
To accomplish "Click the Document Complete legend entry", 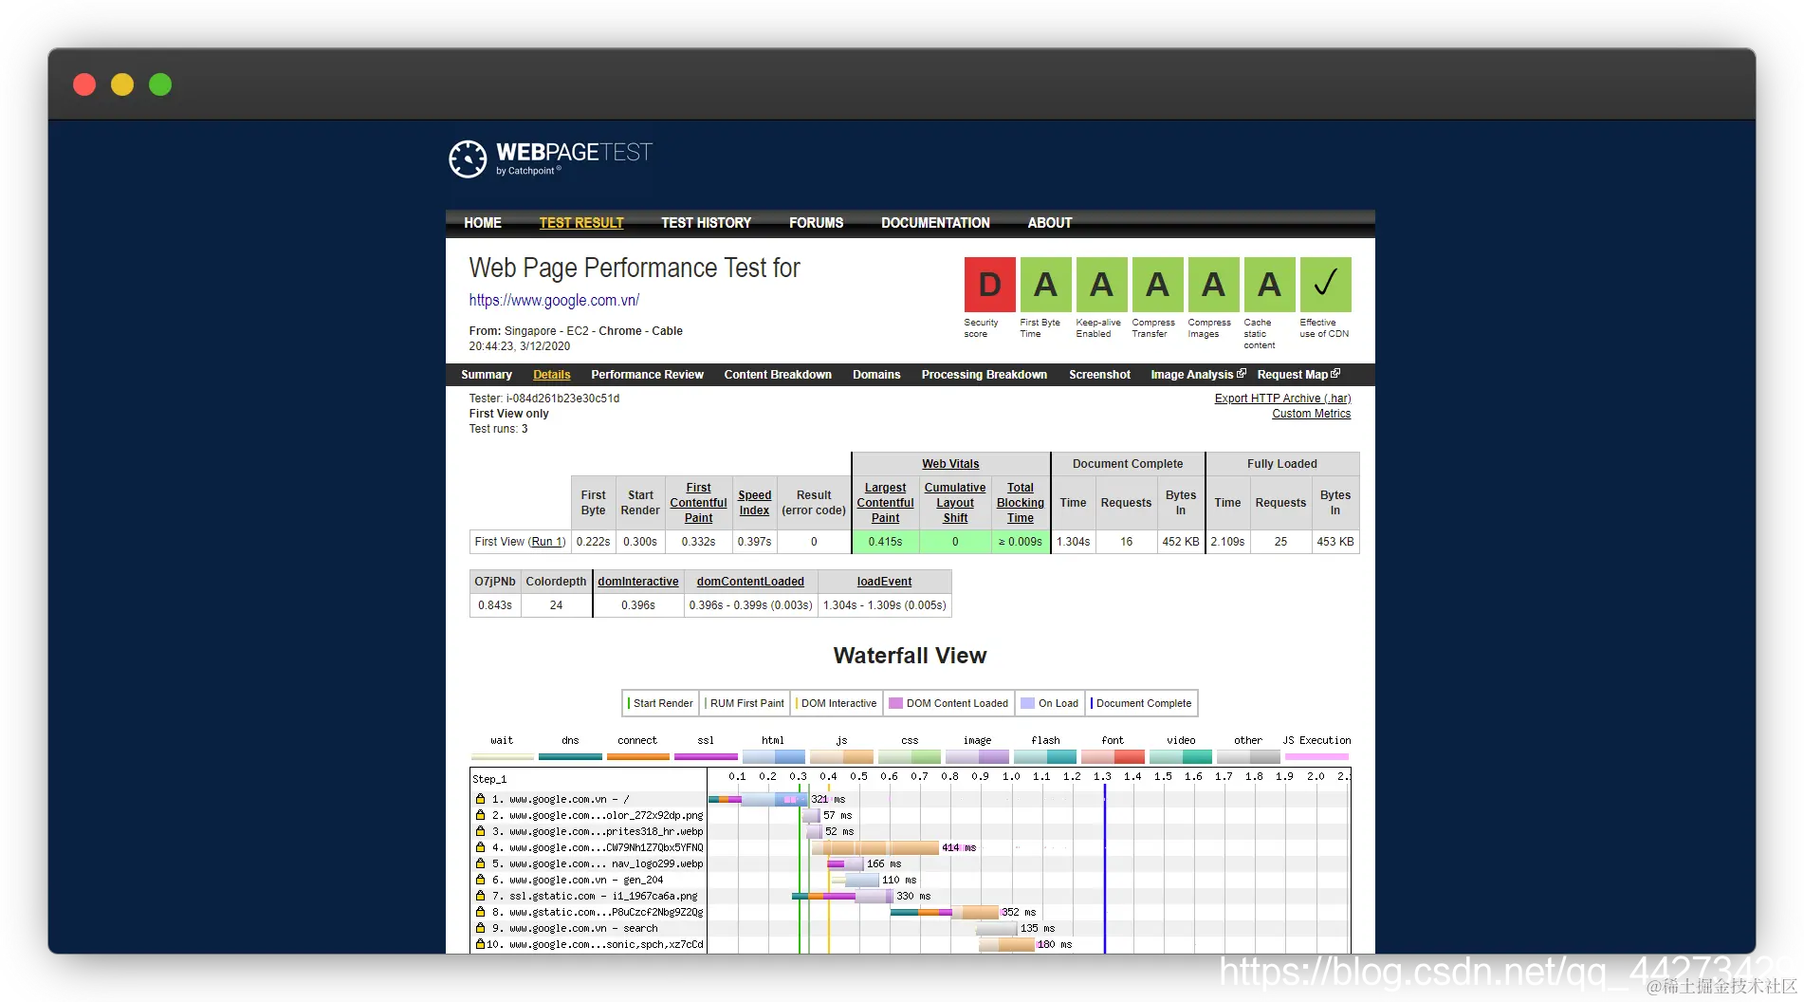I will (x=1141, y=703).
